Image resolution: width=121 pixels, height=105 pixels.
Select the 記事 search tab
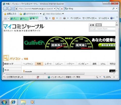point(92,25)
